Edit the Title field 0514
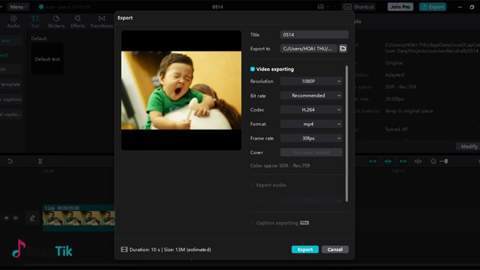Viewport: 480px width, 270px height. point(314,35)
